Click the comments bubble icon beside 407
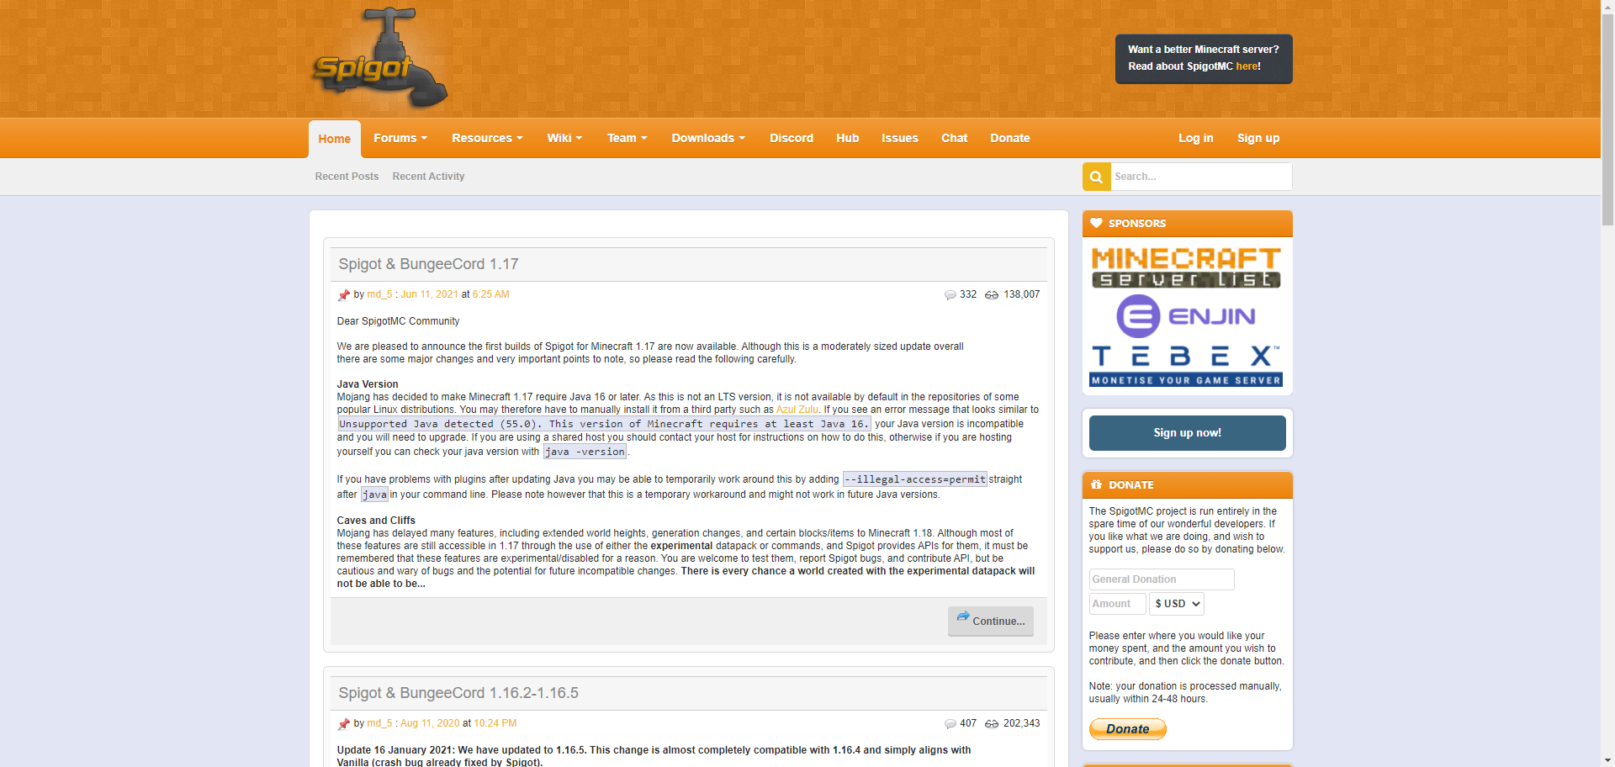The height and width of the screenshot is (767, 1615). coord(950,724)
